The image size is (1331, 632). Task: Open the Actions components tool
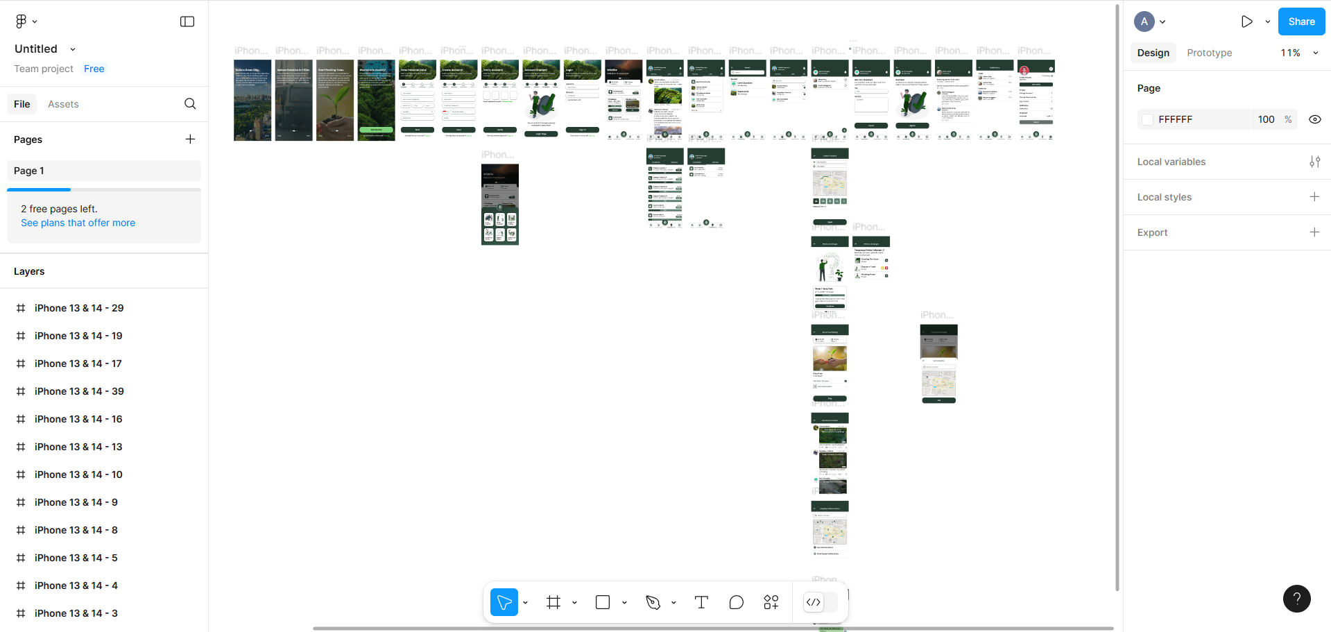[x=771, y=602]
